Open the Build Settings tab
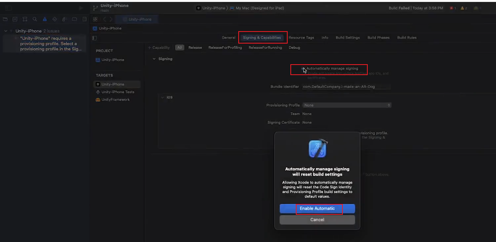 click(348, 38)
